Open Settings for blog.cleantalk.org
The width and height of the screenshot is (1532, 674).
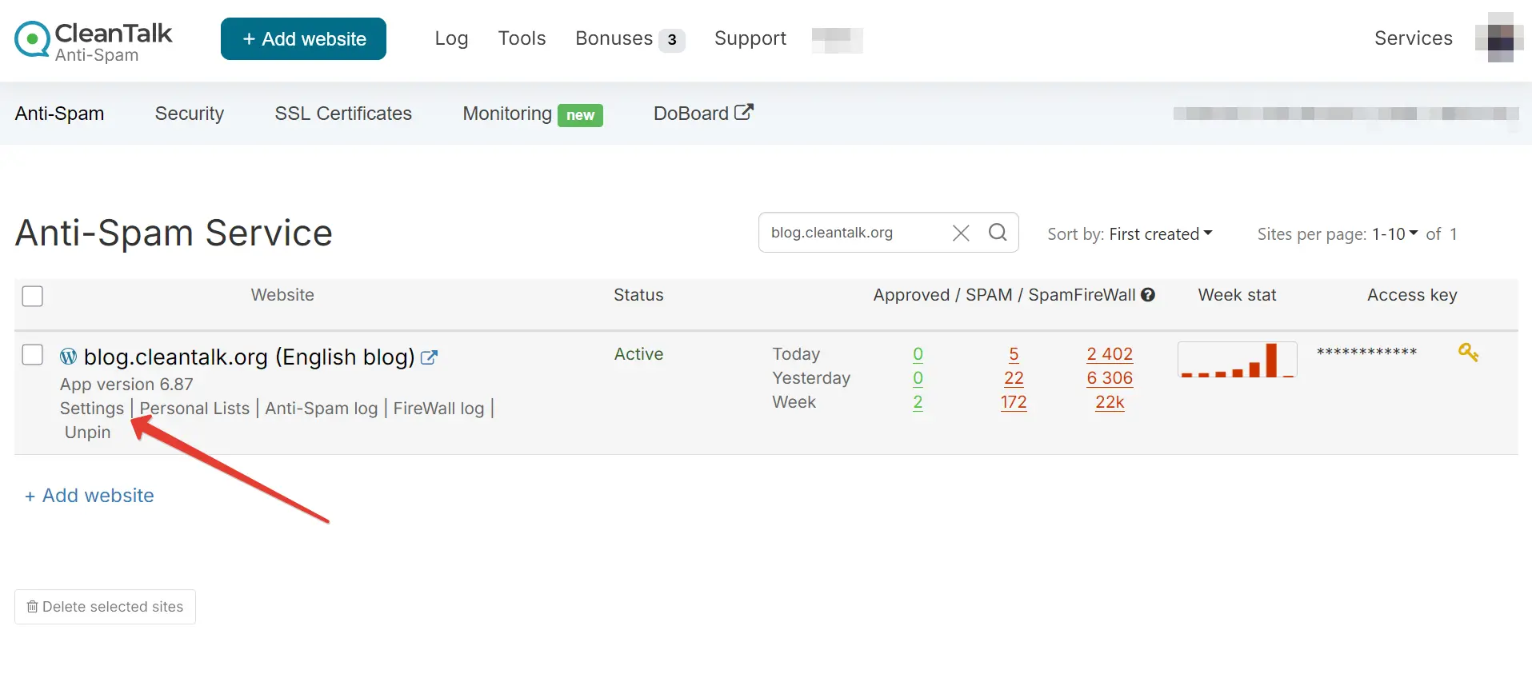tap(92, 409)
